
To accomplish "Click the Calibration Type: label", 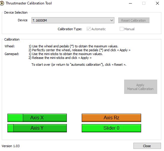I will point(70,29).
